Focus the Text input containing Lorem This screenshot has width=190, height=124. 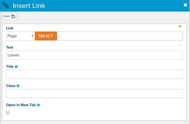[94, 55]
